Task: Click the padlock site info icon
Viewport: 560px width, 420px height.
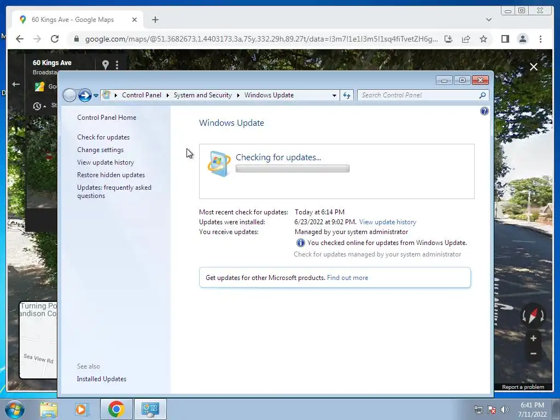Action: coord(76,39)
